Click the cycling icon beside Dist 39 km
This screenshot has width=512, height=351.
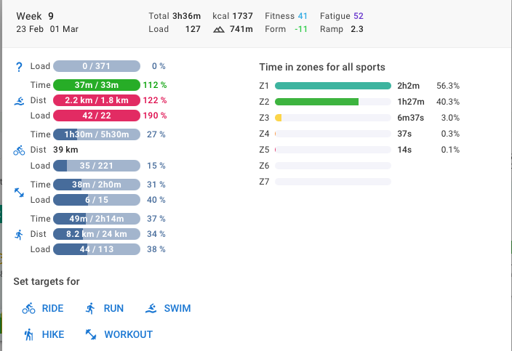point(20,150)
